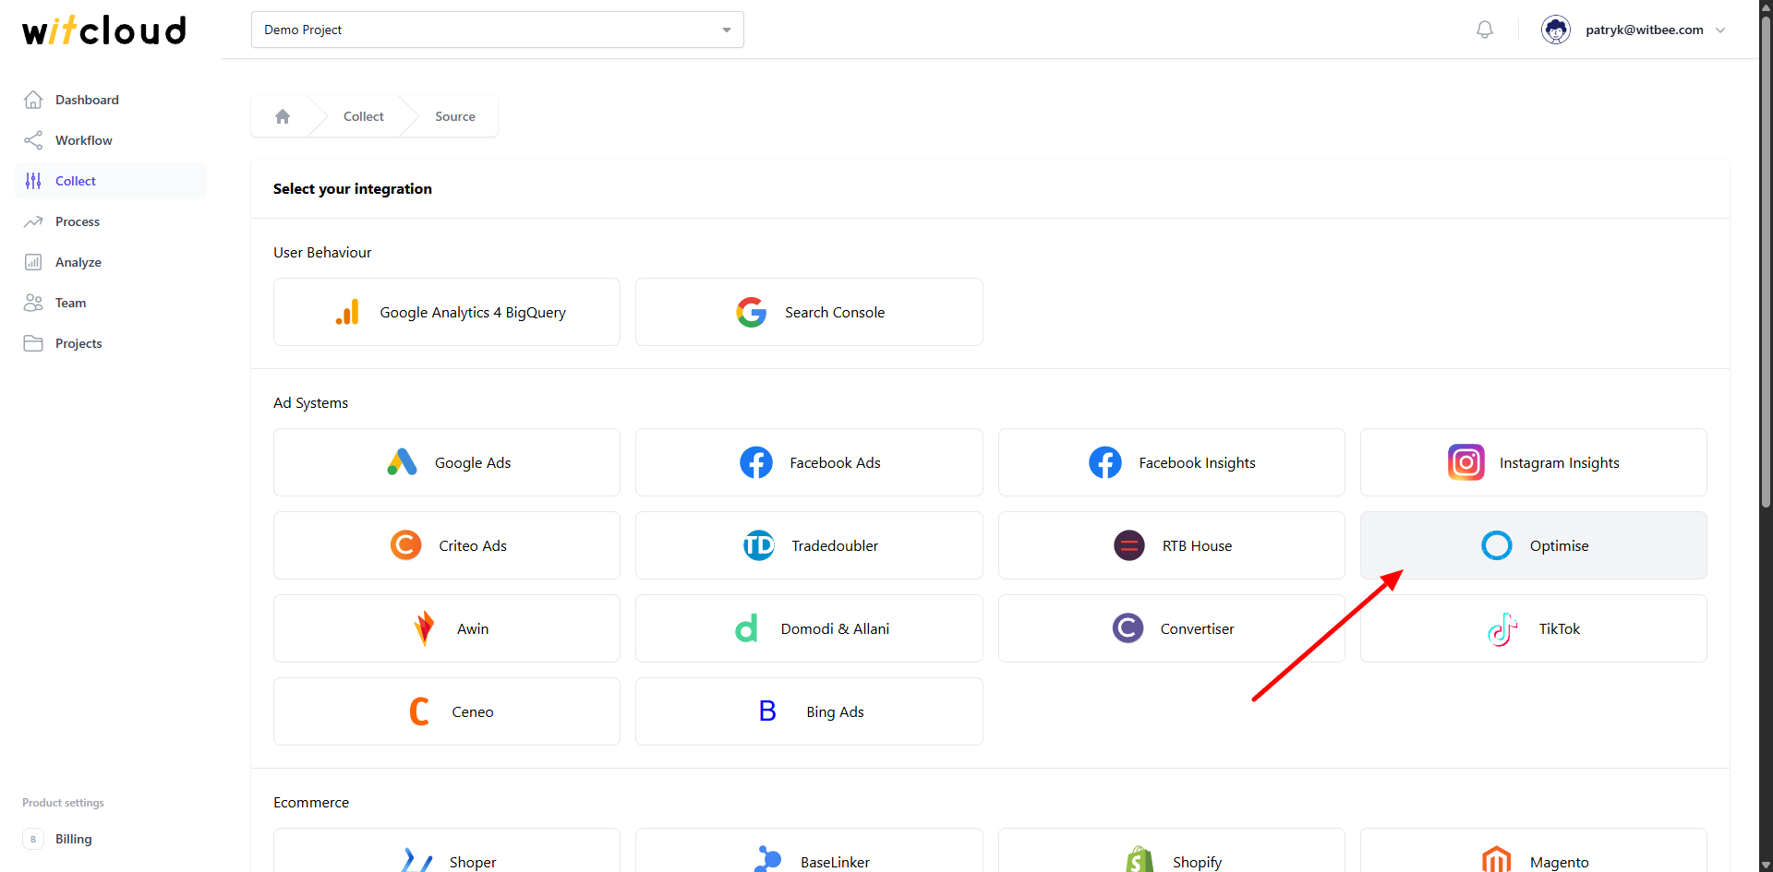Screen dimensions: 1773x872
Task: Click the 'Ecommerce' section label
Action: point(311,803)
